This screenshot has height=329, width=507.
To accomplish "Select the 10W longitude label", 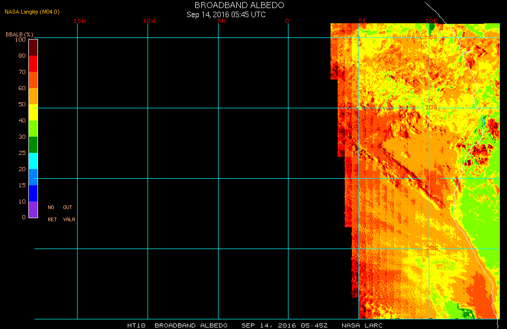I will pyautogui.click(x=149, y=21).
